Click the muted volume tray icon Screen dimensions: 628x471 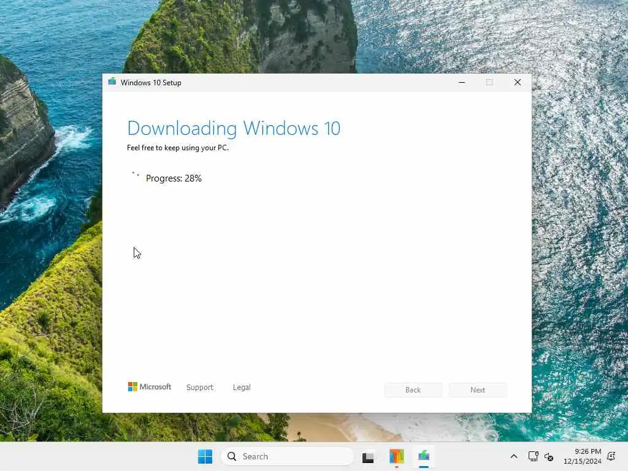[549, 456]
